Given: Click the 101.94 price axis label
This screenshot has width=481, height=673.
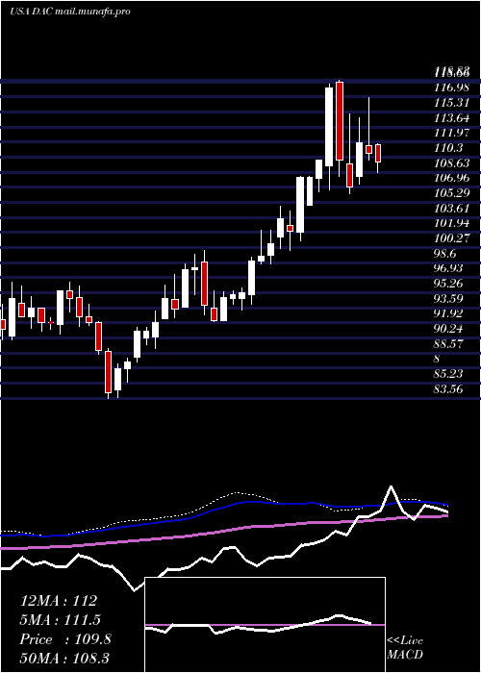Looking at the screenshot, I should coord(452,223).
